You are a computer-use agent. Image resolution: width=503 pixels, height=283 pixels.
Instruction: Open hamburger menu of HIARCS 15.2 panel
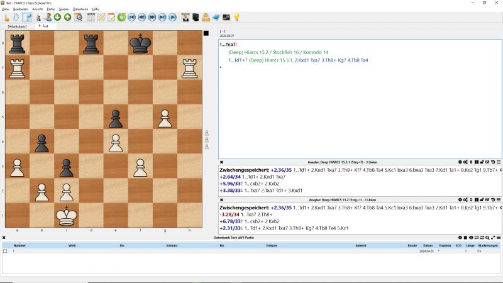[499, 199]
